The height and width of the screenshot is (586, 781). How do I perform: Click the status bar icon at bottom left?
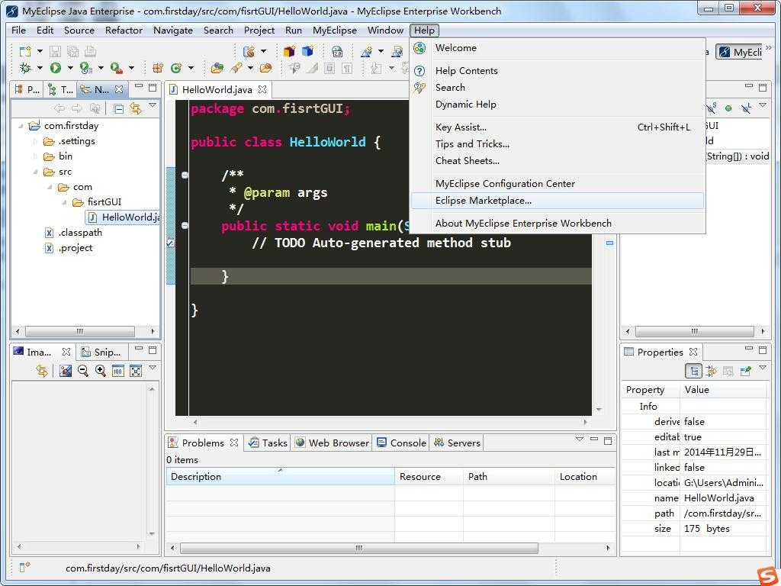tap(24, 567)
